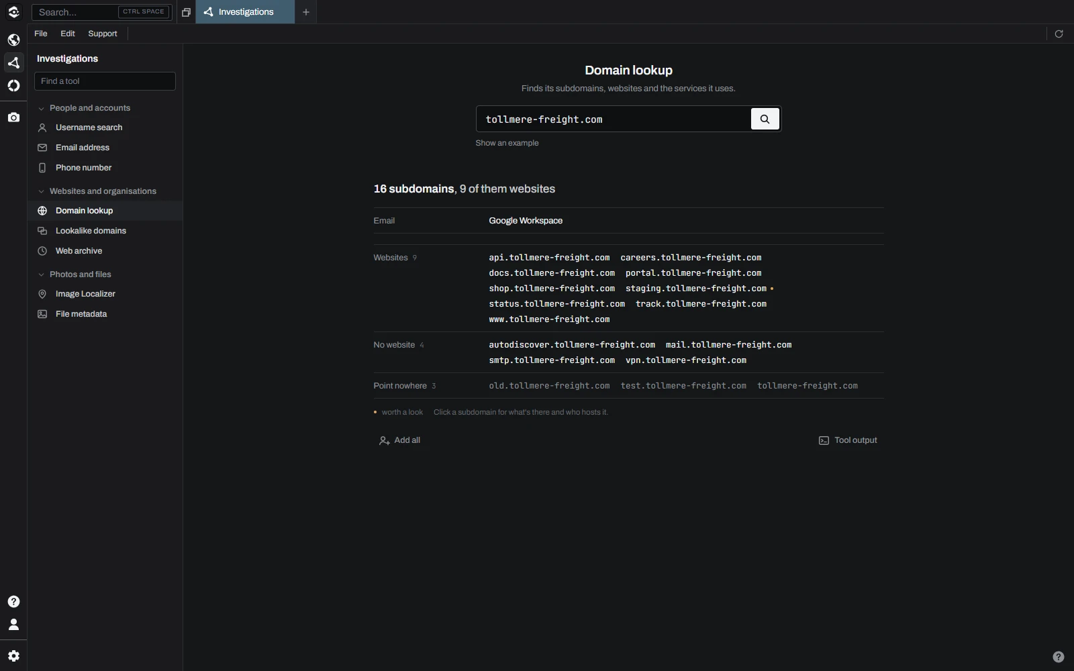1074x671 pixels.
Task: Open api.tollmere-freight.com subdomain
Action: (x=549, y=258)
